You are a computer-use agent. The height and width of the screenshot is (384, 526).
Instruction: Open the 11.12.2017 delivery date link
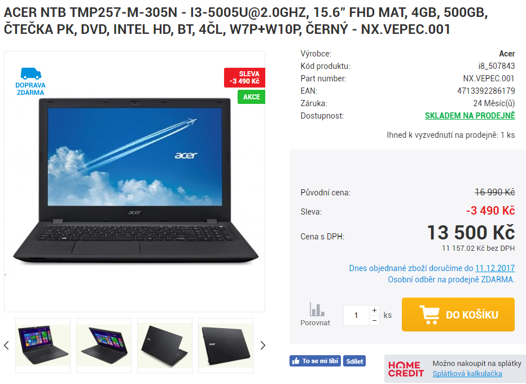[x=495, y=268]
